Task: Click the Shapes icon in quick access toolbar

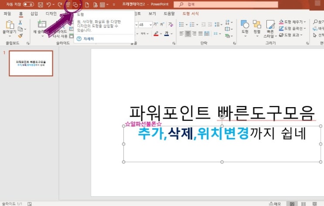Action: pyautogui.click(x=75, y=5)
